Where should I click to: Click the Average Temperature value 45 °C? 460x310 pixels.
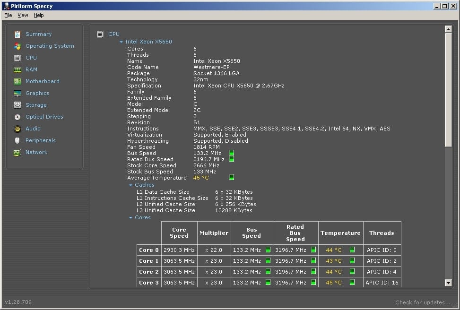[201, 178]
